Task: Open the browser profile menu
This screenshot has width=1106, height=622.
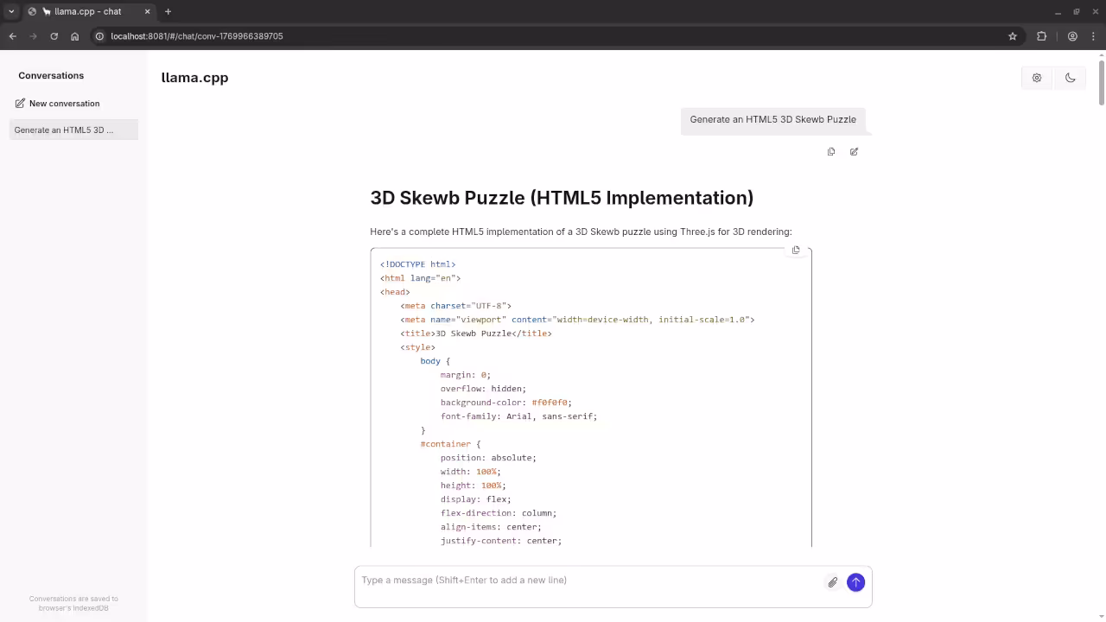Action: point(1072,36)
